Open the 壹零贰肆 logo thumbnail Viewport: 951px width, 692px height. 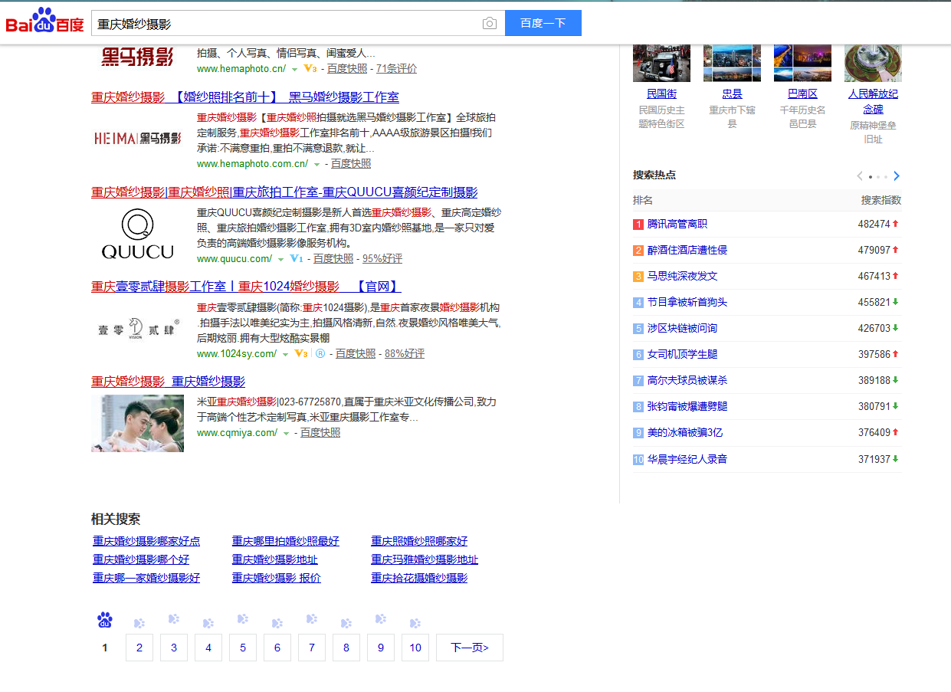tap(138, 329)
